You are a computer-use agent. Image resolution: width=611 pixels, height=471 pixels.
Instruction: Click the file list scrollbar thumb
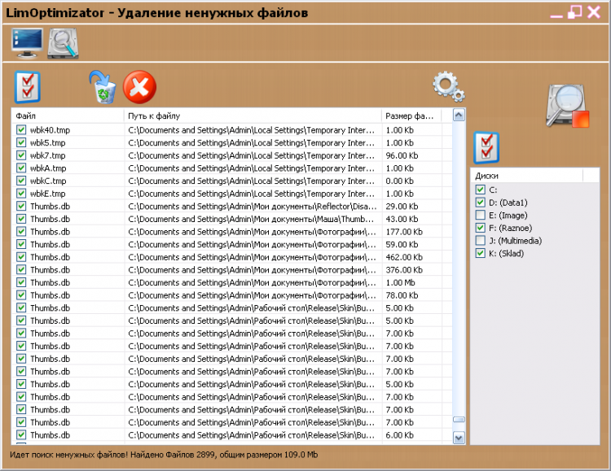tap(459, 420)
